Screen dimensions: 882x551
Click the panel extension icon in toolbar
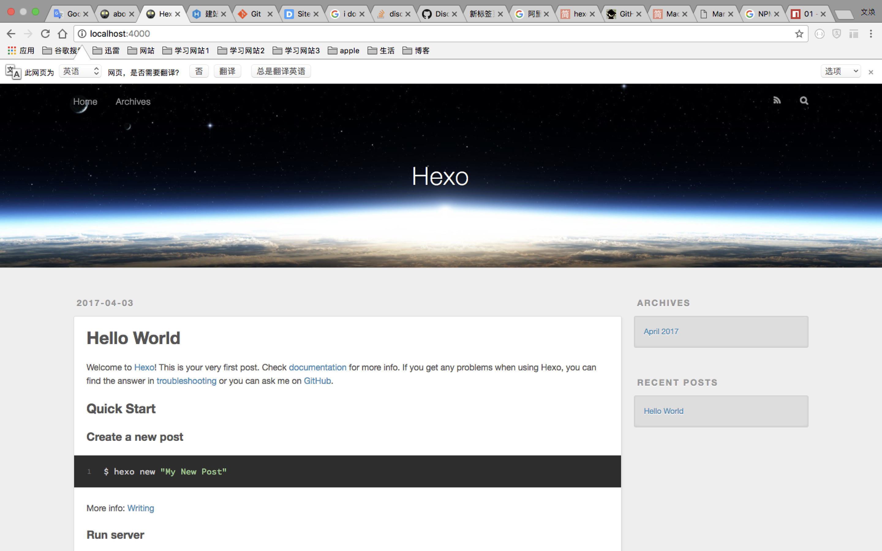tap(854, 34)
